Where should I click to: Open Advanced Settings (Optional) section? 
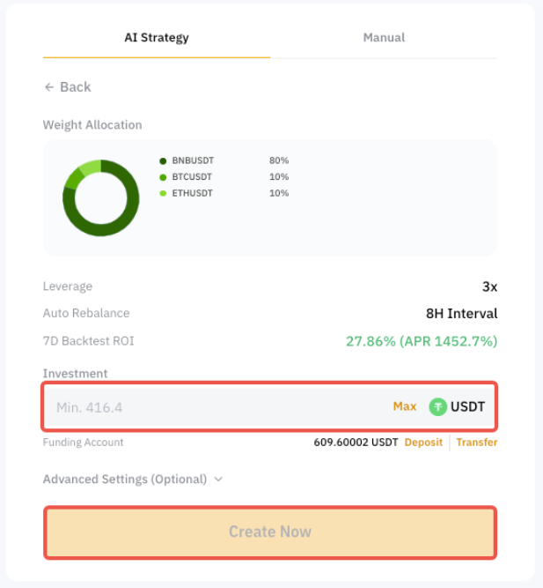(x=125, y=480)
